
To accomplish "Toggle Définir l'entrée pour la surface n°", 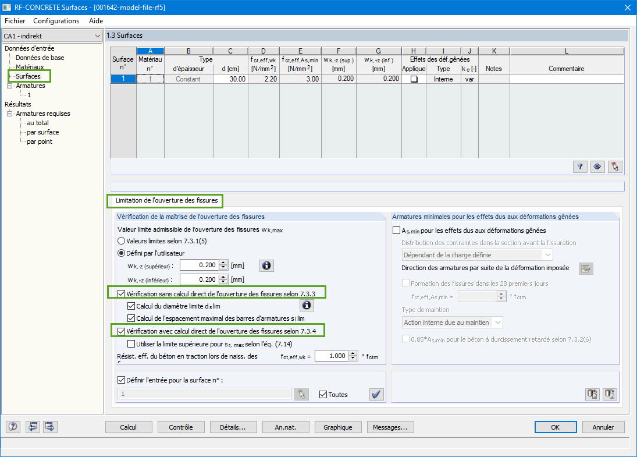I will pyautogui.click(x=121, y=380).
